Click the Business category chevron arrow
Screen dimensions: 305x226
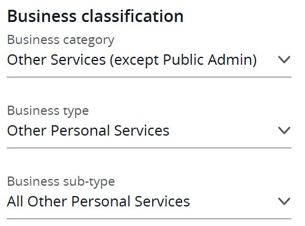click(x=284, y=60)
